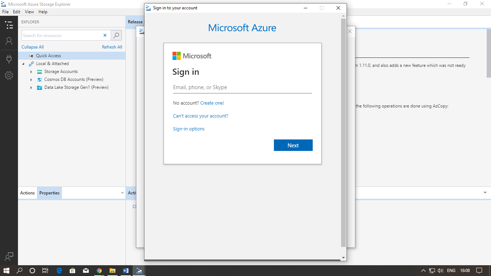The height and width of the screenshot is (276, 491).
Task: Click the sign-in window scroll down arrow
Action: (343, 258)
